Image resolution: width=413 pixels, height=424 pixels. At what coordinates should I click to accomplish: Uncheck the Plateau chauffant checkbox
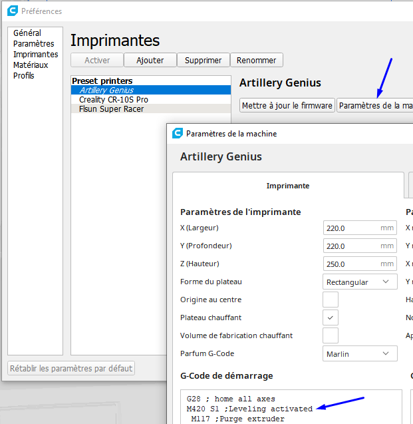[331, 318]
